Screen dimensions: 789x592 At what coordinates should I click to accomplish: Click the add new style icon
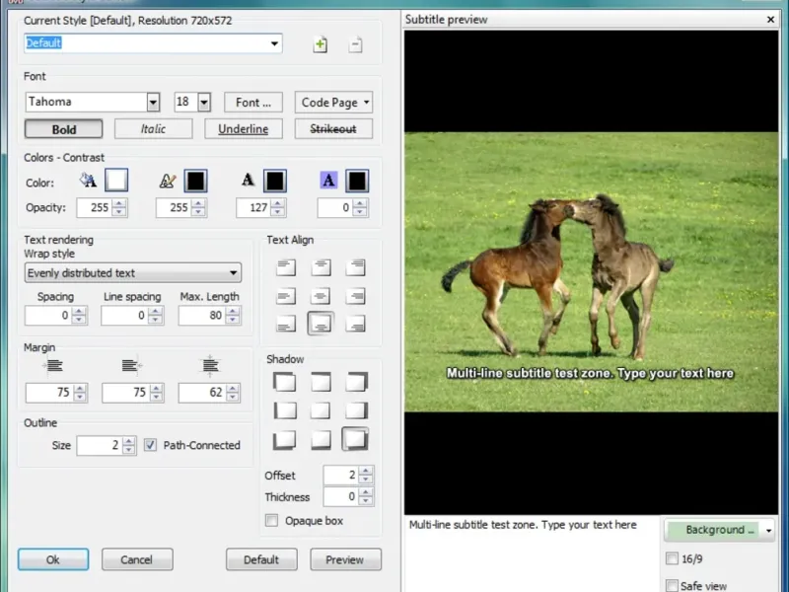coord(320,44)
